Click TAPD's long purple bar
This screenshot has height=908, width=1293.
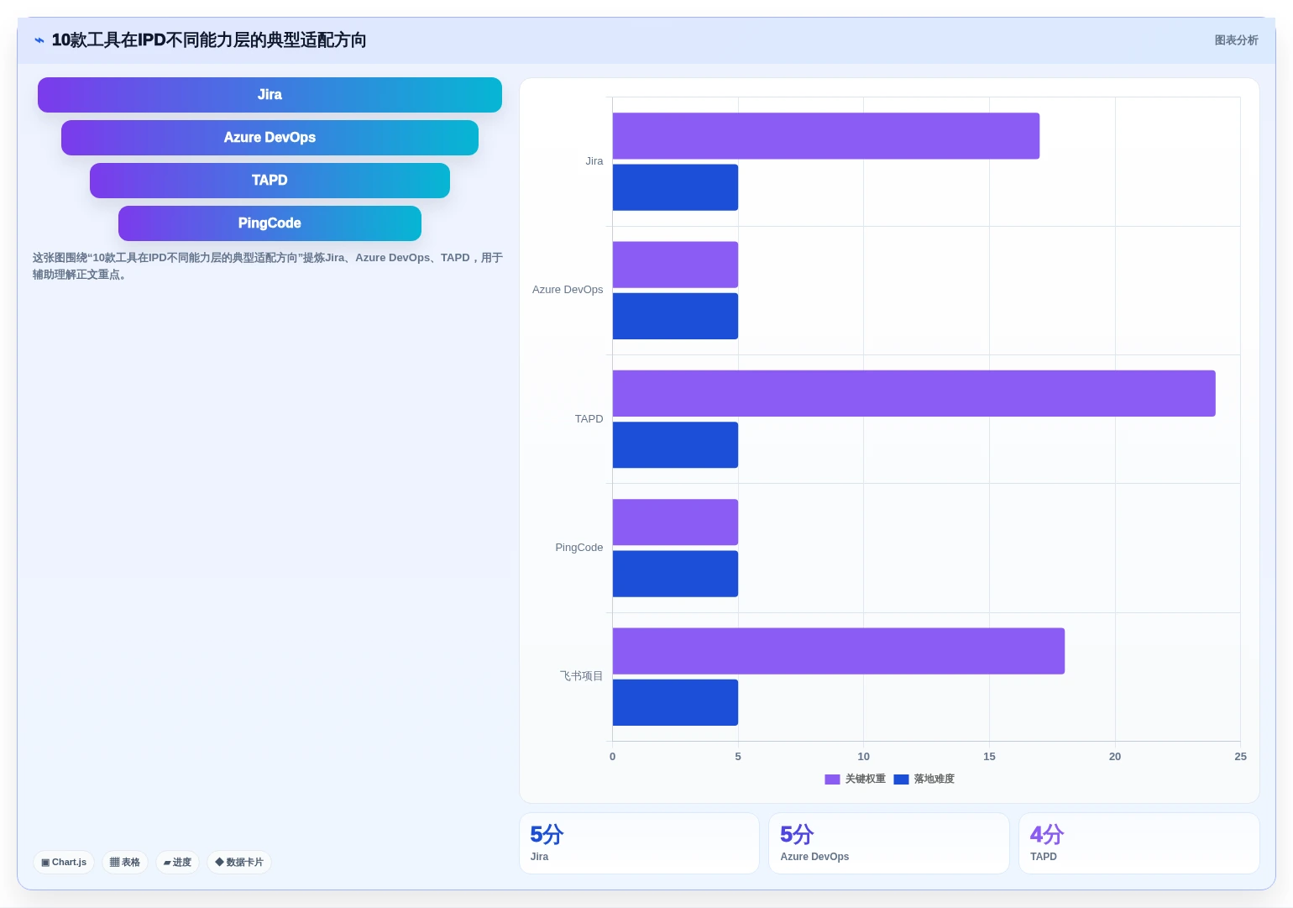(914, 393)
